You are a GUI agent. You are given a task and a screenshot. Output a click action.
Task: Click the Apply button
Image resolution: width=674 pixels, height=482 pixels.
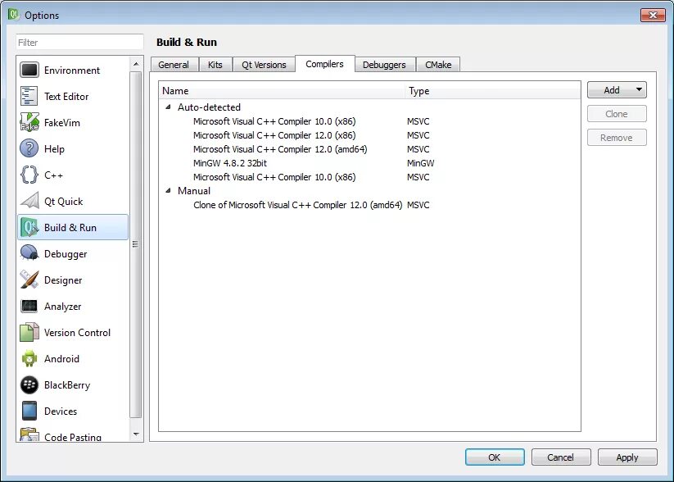627,457
